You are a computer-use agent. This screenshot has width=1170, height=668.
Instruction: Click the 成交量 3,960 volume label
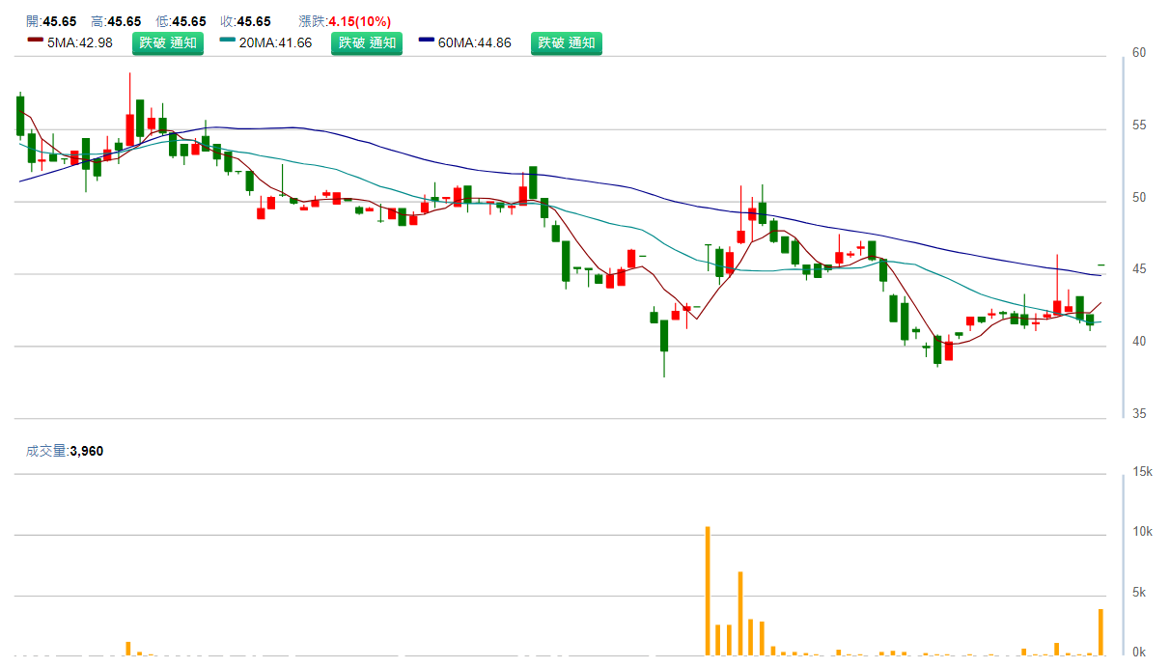[64, 450]
